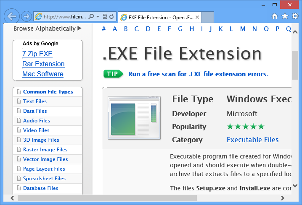Toggle the Compatibility View icon
Image resolution: width=302 pixels, height=205 pixels.
(105, 16)
